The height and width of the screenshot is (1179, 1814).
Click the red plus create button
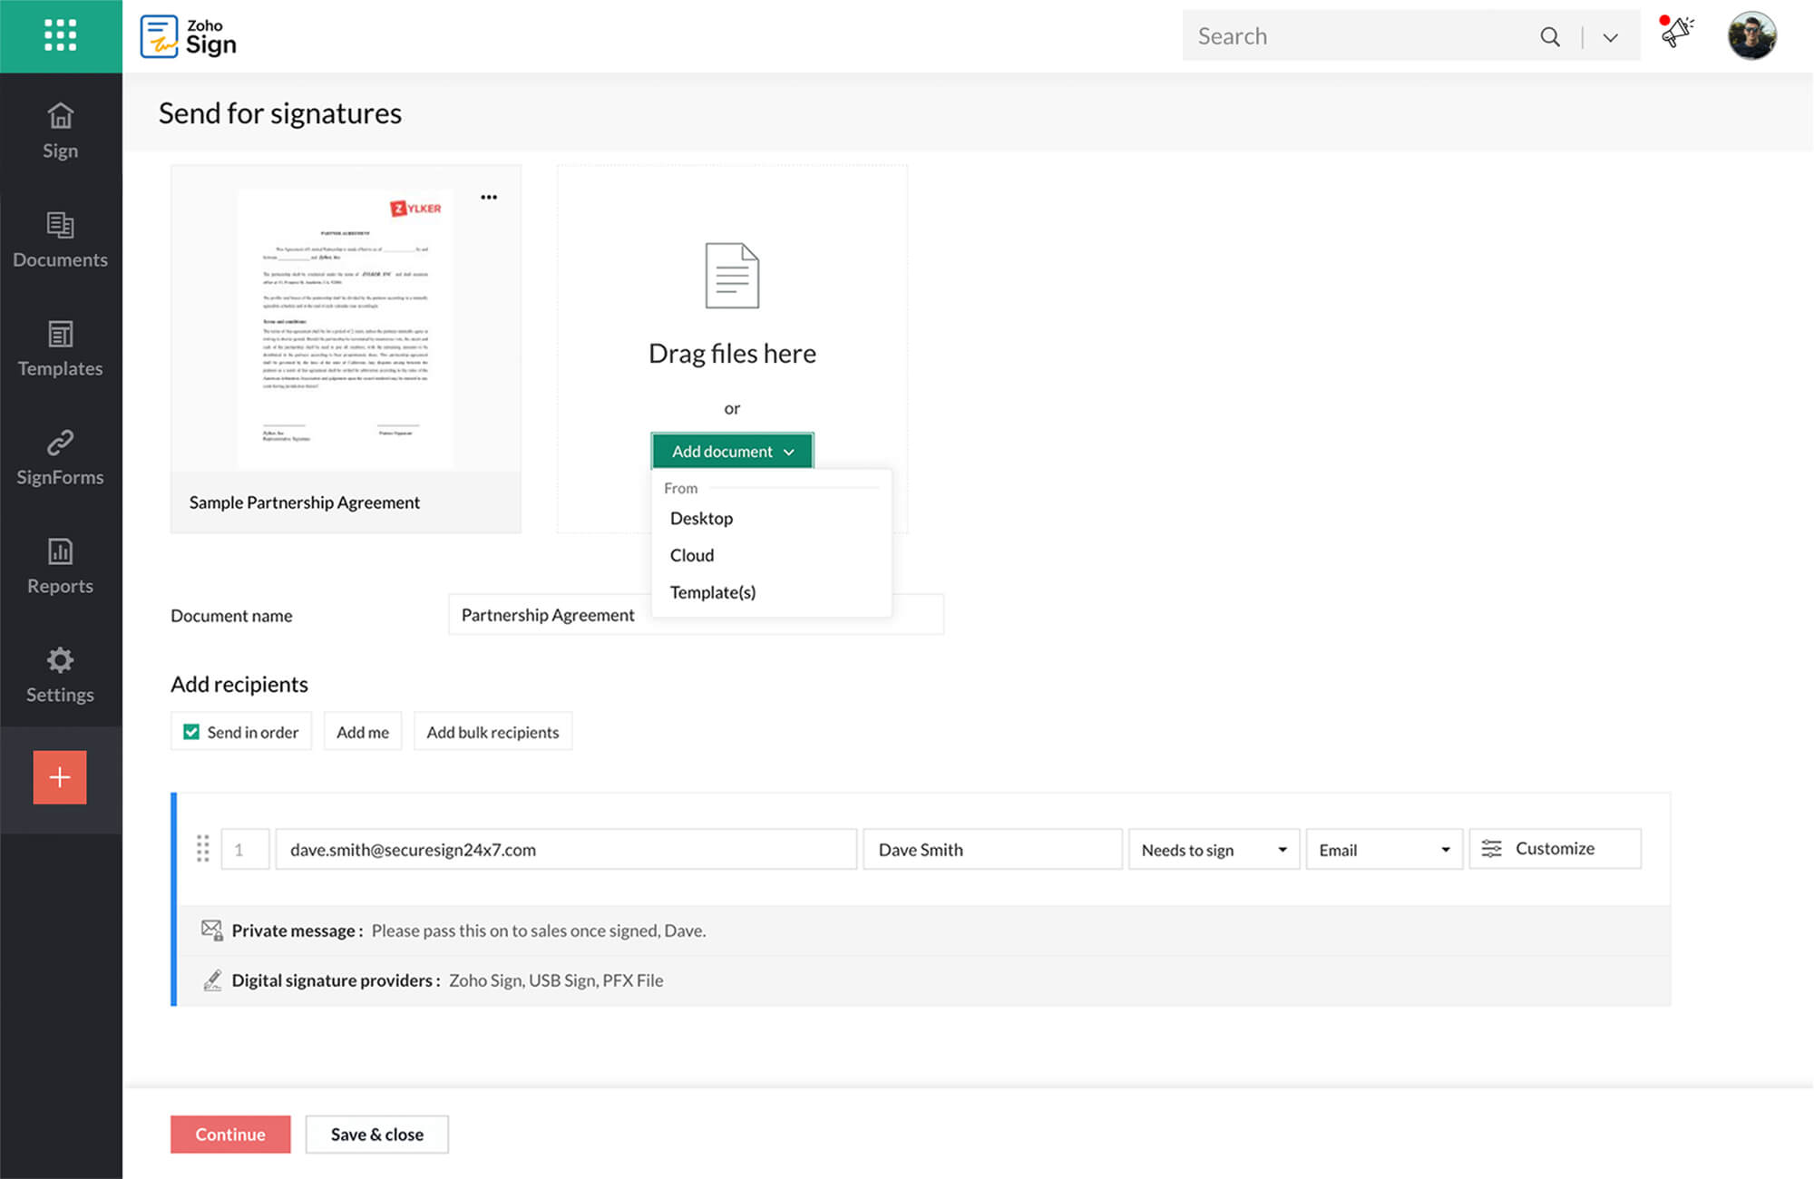(x=60, y=777)
